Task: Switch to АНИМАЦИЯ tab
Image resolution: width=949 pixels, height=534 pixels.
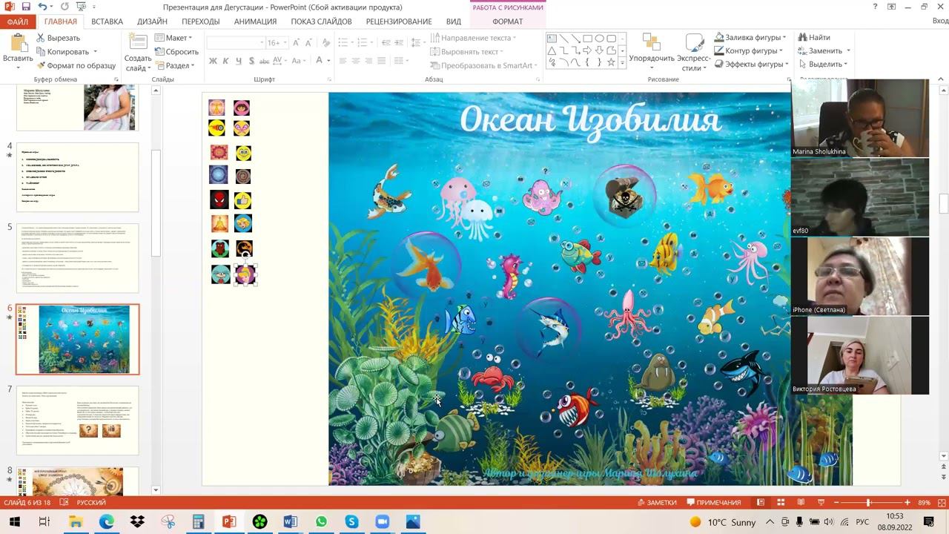Action: click(255, 22)
